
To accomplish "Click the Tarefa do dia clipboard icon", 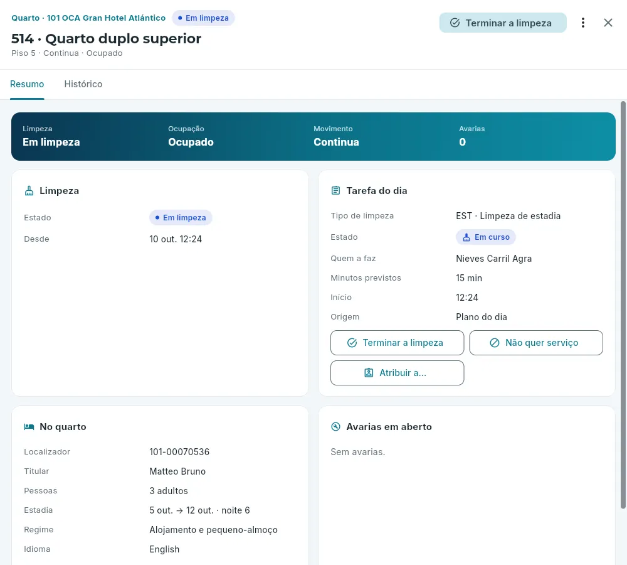I will coord(336,191).
